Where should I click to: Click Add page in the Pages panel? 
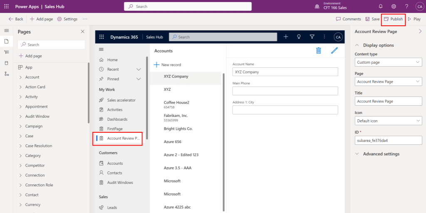(x=30, y=56)
